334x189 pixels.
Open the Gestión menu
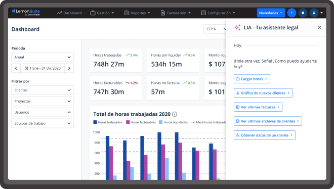102,13
